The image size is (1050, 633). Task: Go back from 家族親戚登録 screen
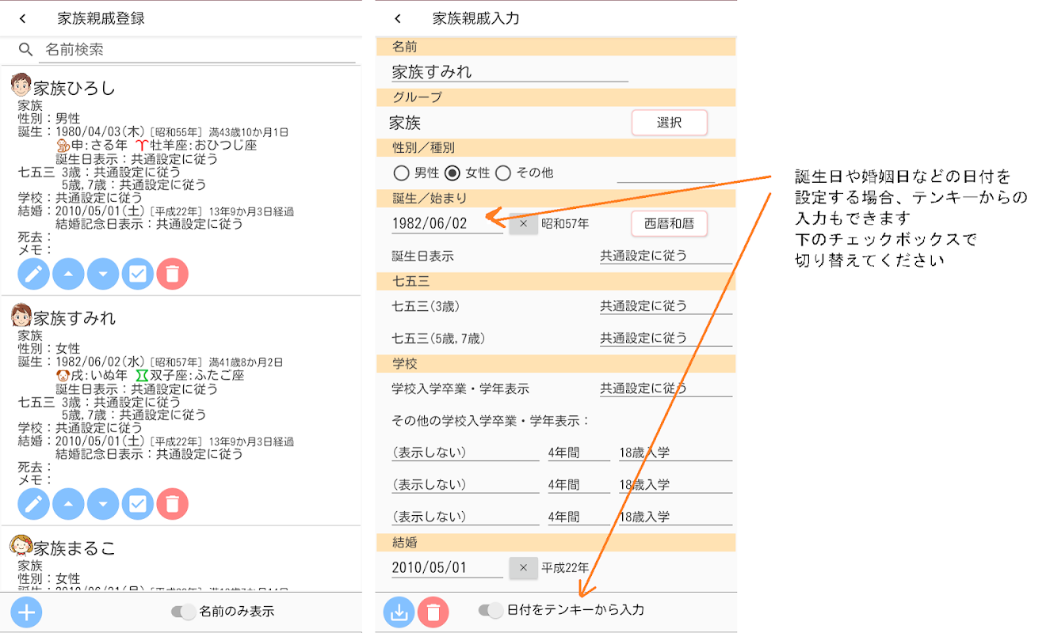pyautogui.click(x=23, y=18)
